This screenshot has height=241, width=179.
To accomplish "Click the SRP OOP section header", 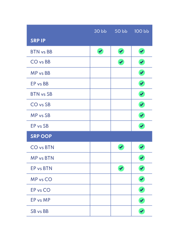I will click(41, 136).
